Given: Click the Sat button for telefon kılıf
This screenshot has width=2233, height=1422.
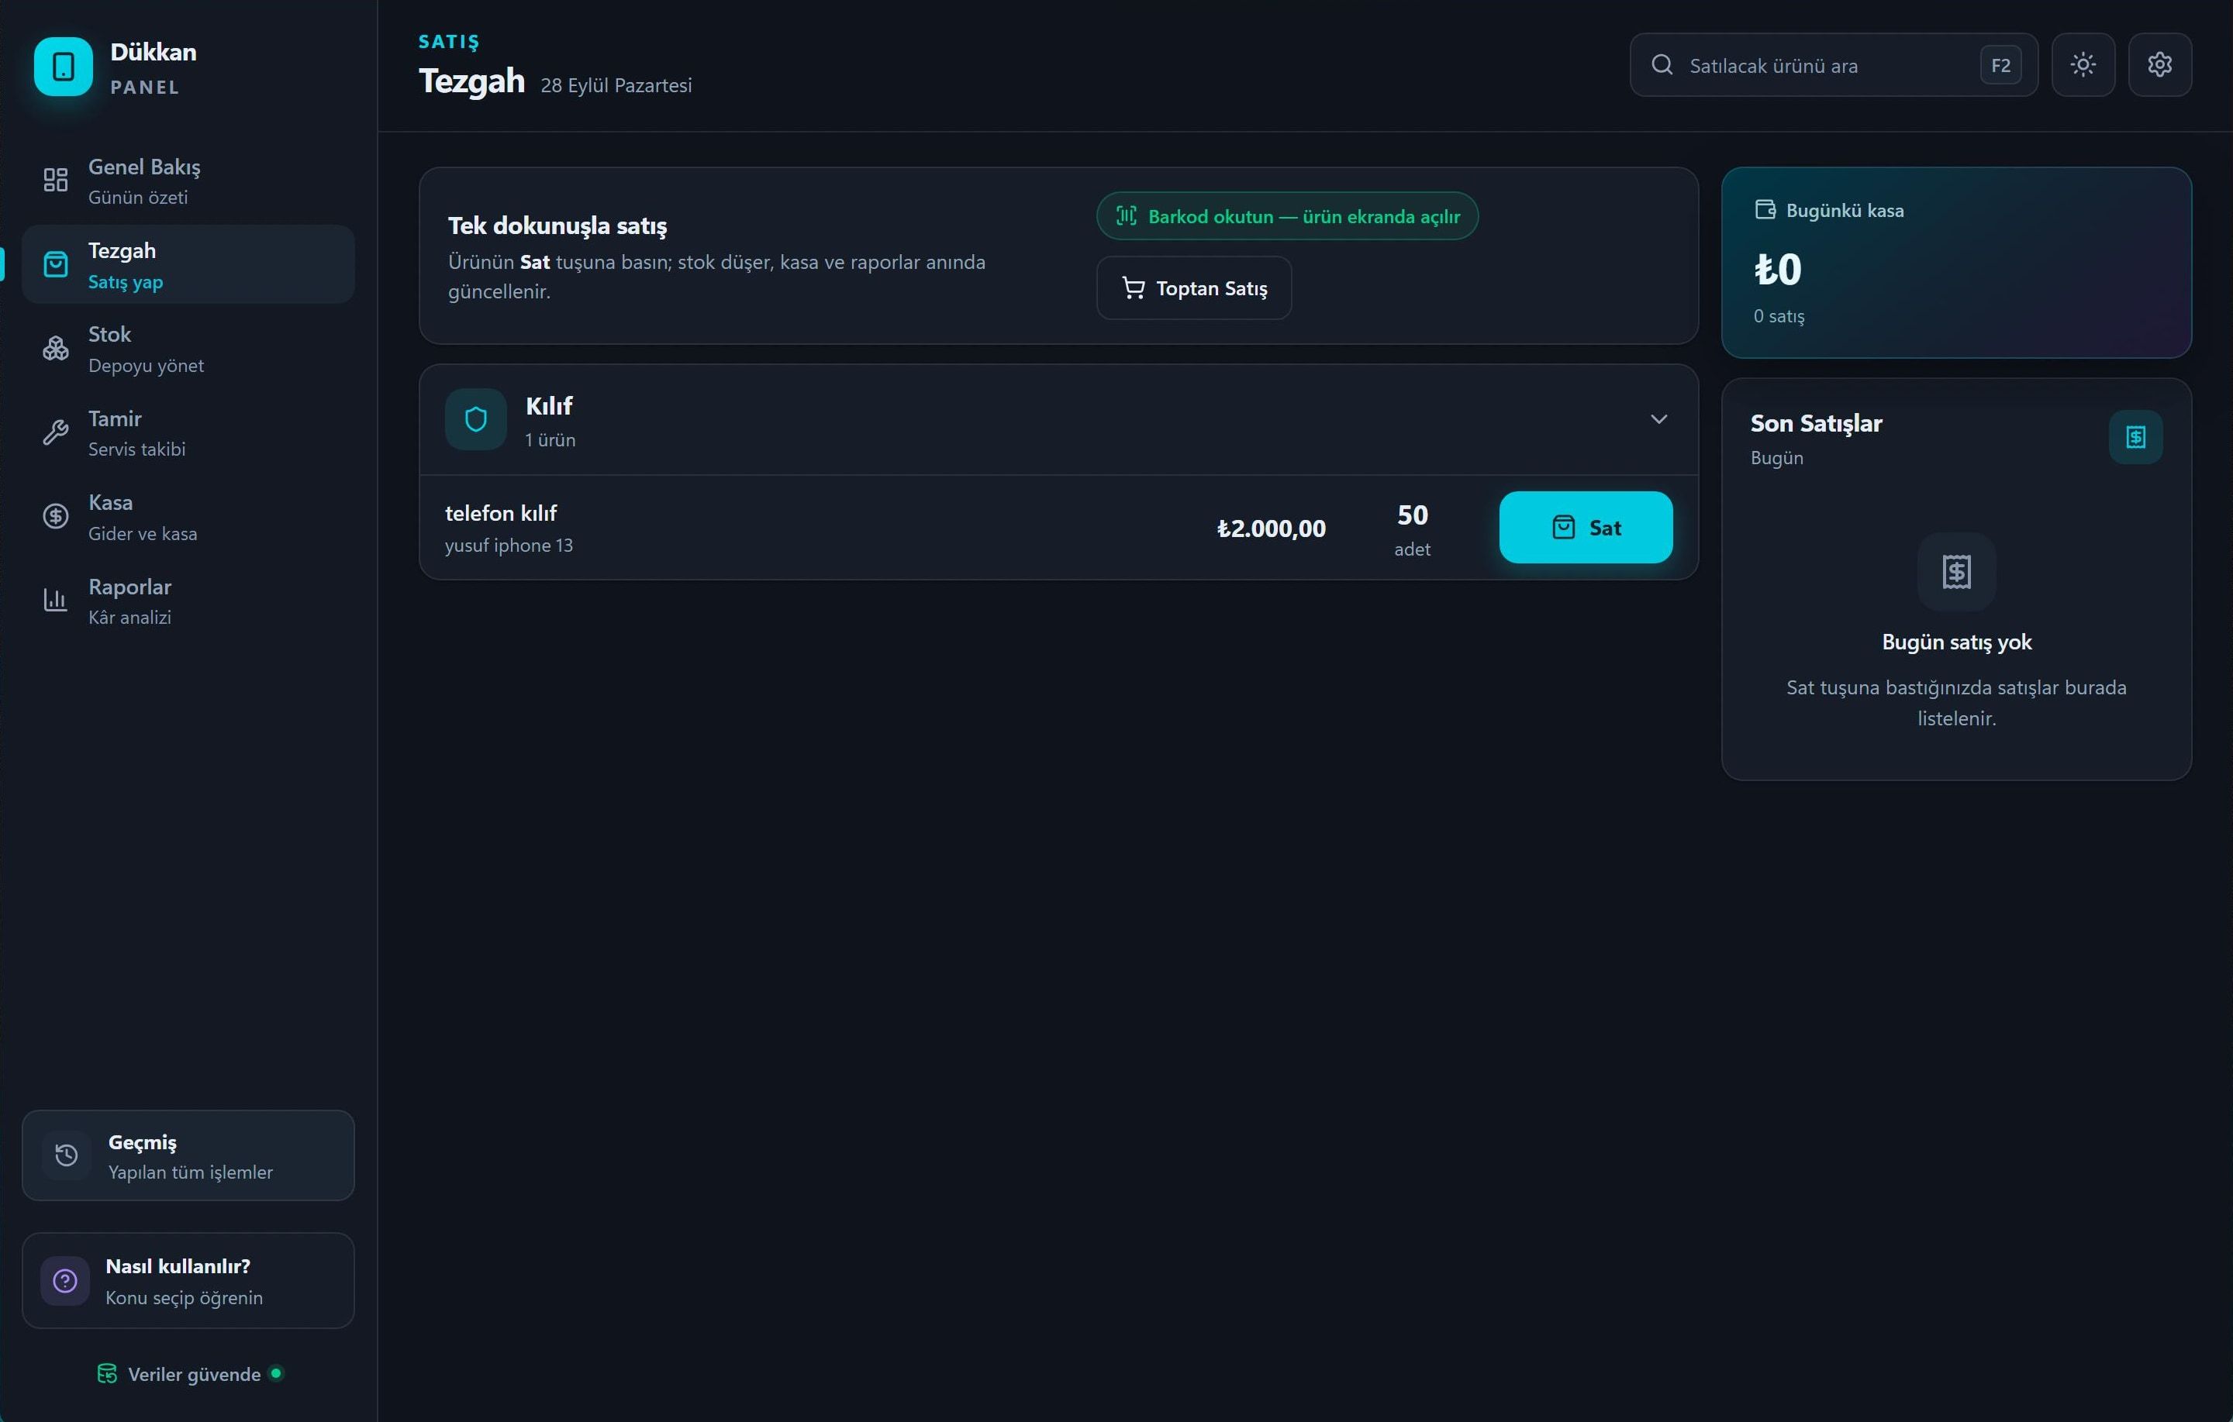Looking at the screenshot, I should click(1586, 528).
